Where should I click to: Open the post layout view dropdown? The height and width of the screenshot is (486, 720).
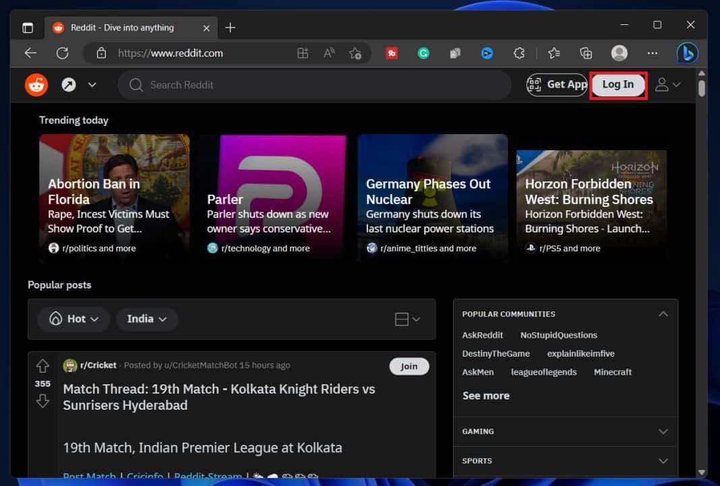point(405,319)
